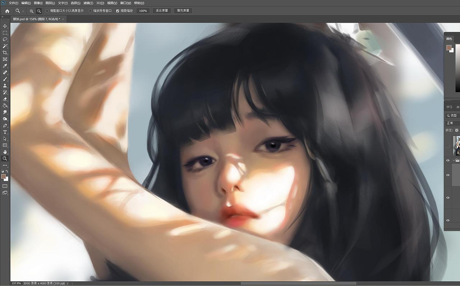Viewport: 460px width, 286px height.
Task: Select the History Brush tool
Action: (5, 92)
